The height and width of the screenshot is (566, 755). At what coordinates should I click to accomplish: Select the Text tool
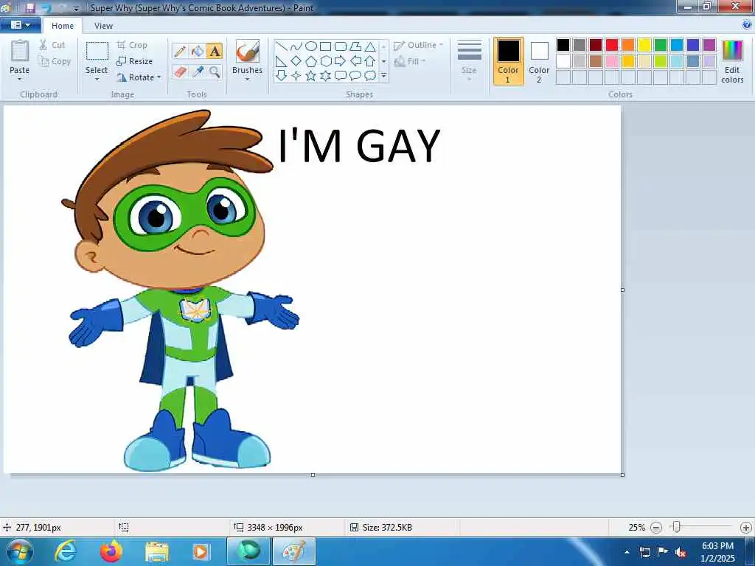point(215,51)
